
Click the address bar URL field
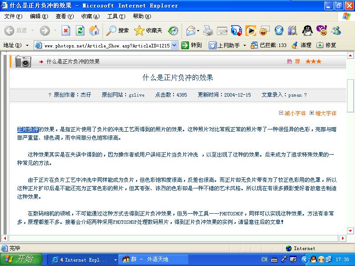(x=106, y=45)
